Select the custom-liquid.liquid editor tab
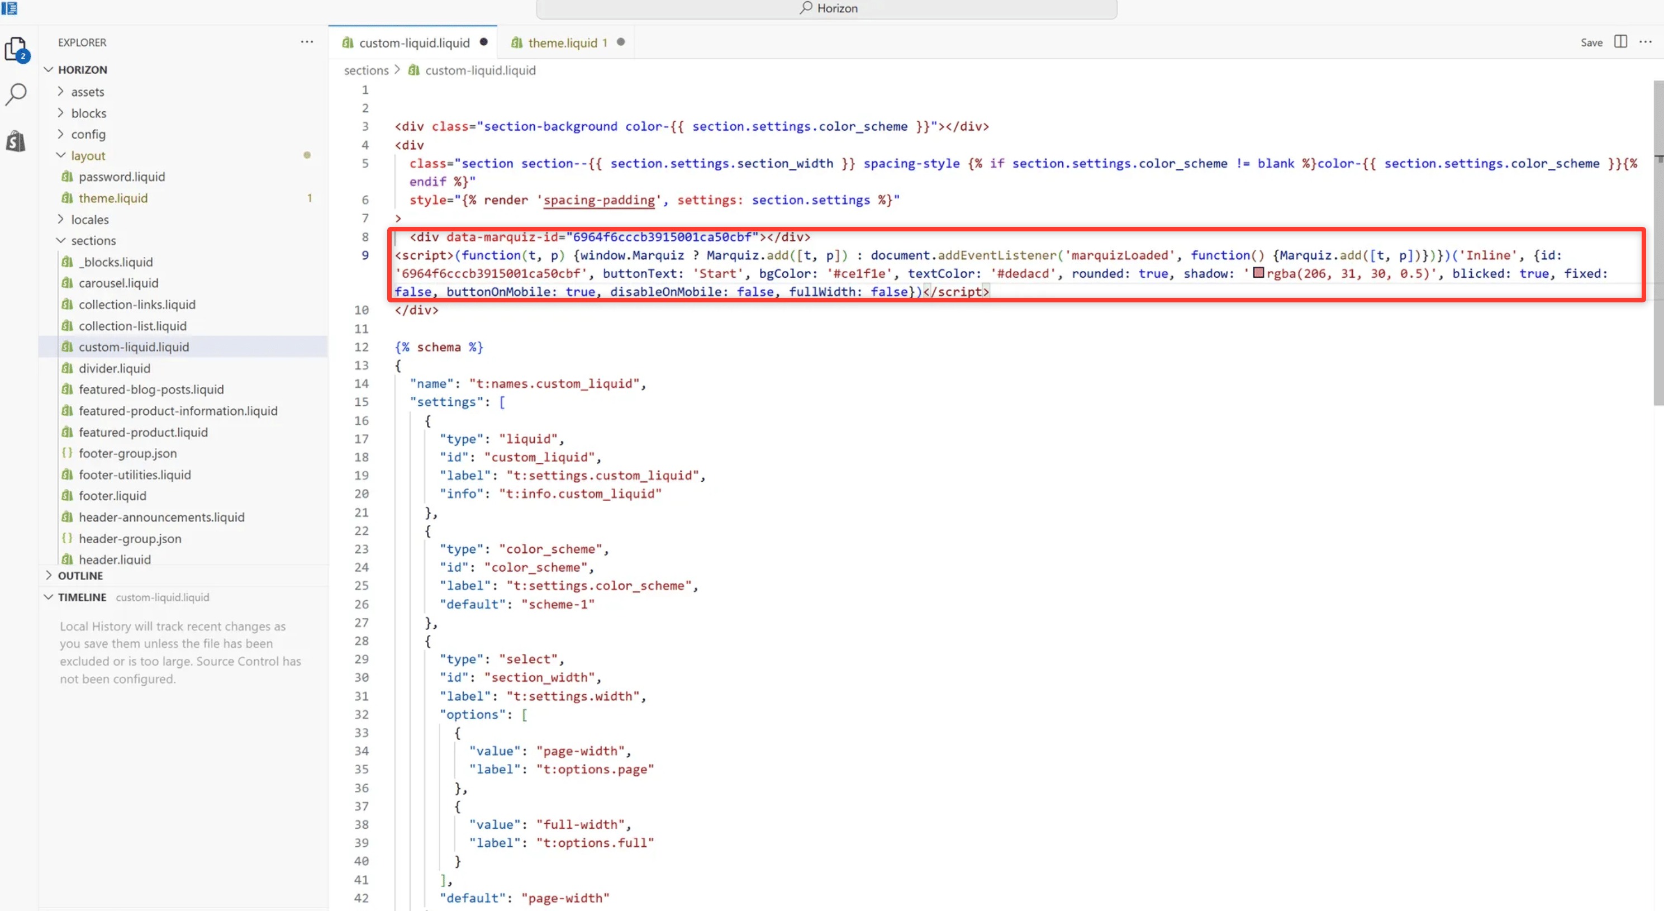 pos(413,42)
